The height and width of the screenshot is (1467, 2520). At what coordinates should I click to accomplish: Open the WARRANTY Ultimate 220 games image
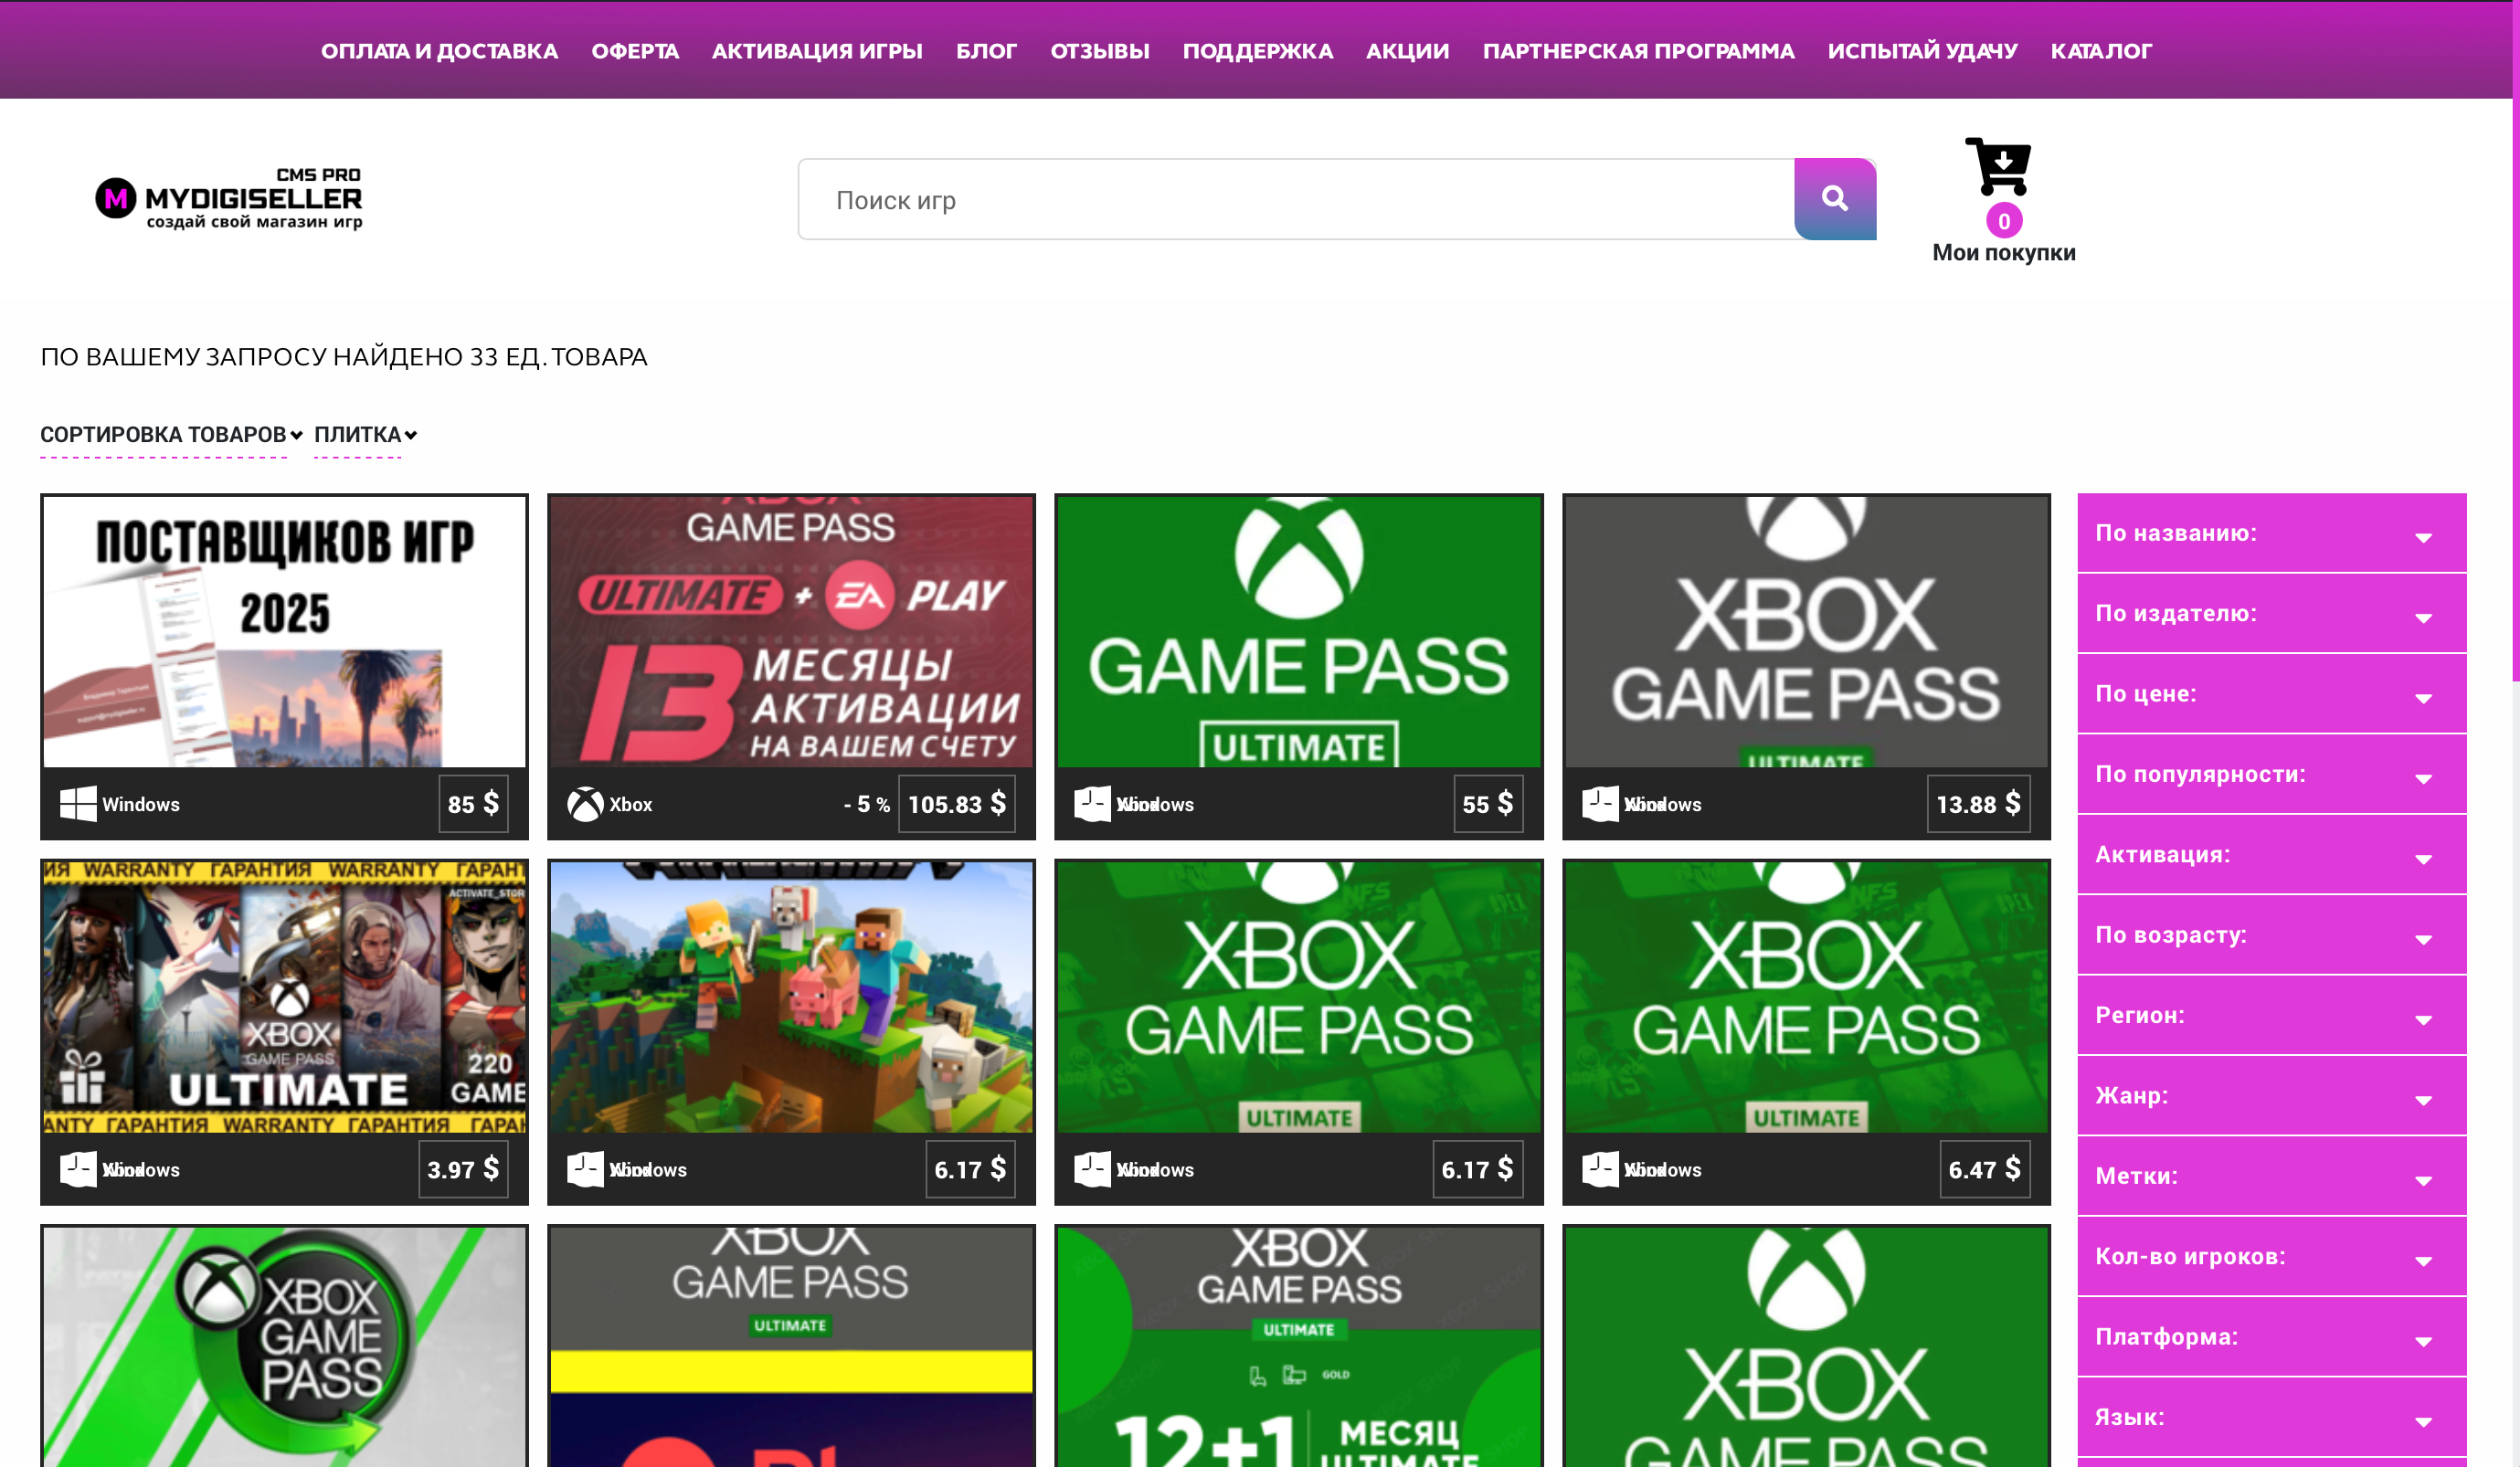[x=284, y=997]
